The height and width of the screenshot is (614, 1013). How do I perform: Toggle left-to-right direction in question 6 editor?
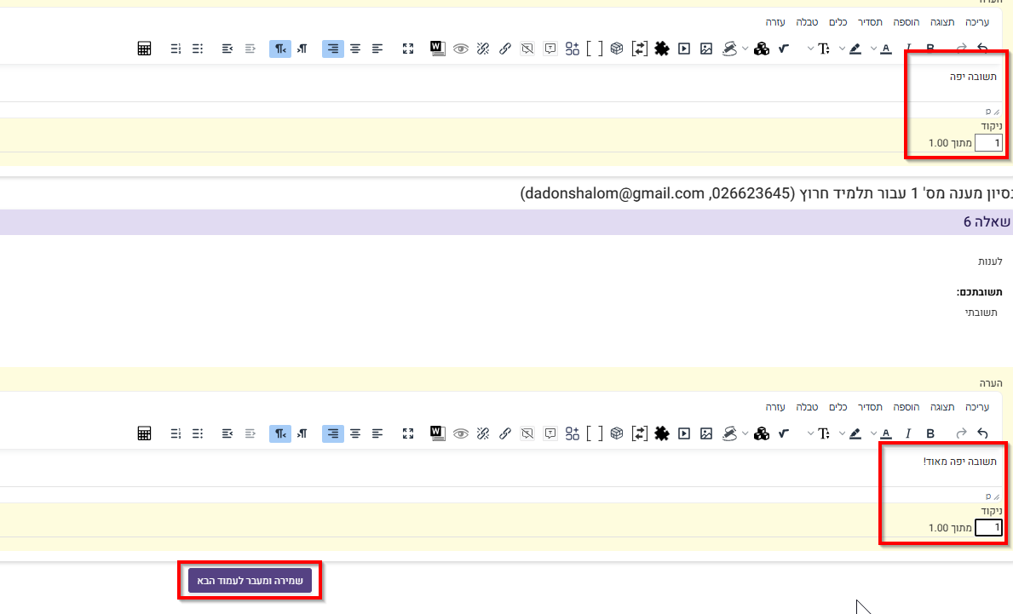302,433
